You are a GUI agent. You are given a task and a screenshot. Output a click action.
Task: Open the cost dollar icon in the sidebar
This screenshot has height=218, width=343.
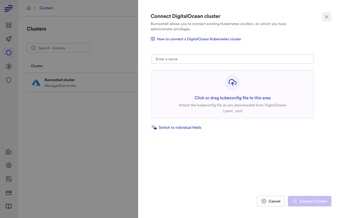(x=9, y=66)
